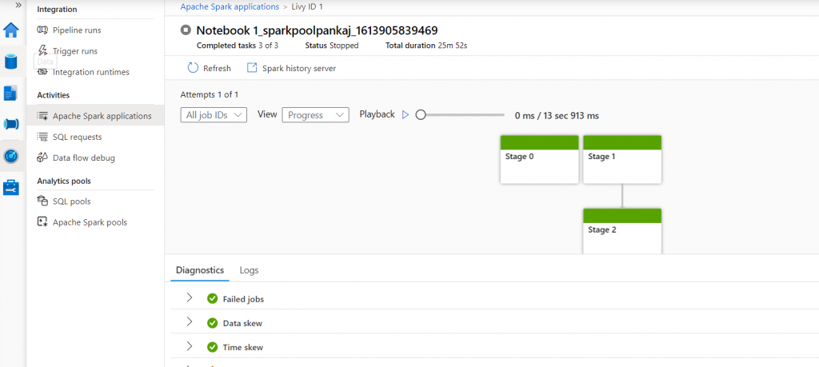Open the Manage toolbox icon
Image resolution: width=819 pixels, height=367 pixels.
(x=11, y=187)
